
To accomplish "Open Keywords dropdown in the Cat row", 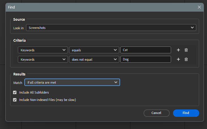I will [x=43, y=50].
